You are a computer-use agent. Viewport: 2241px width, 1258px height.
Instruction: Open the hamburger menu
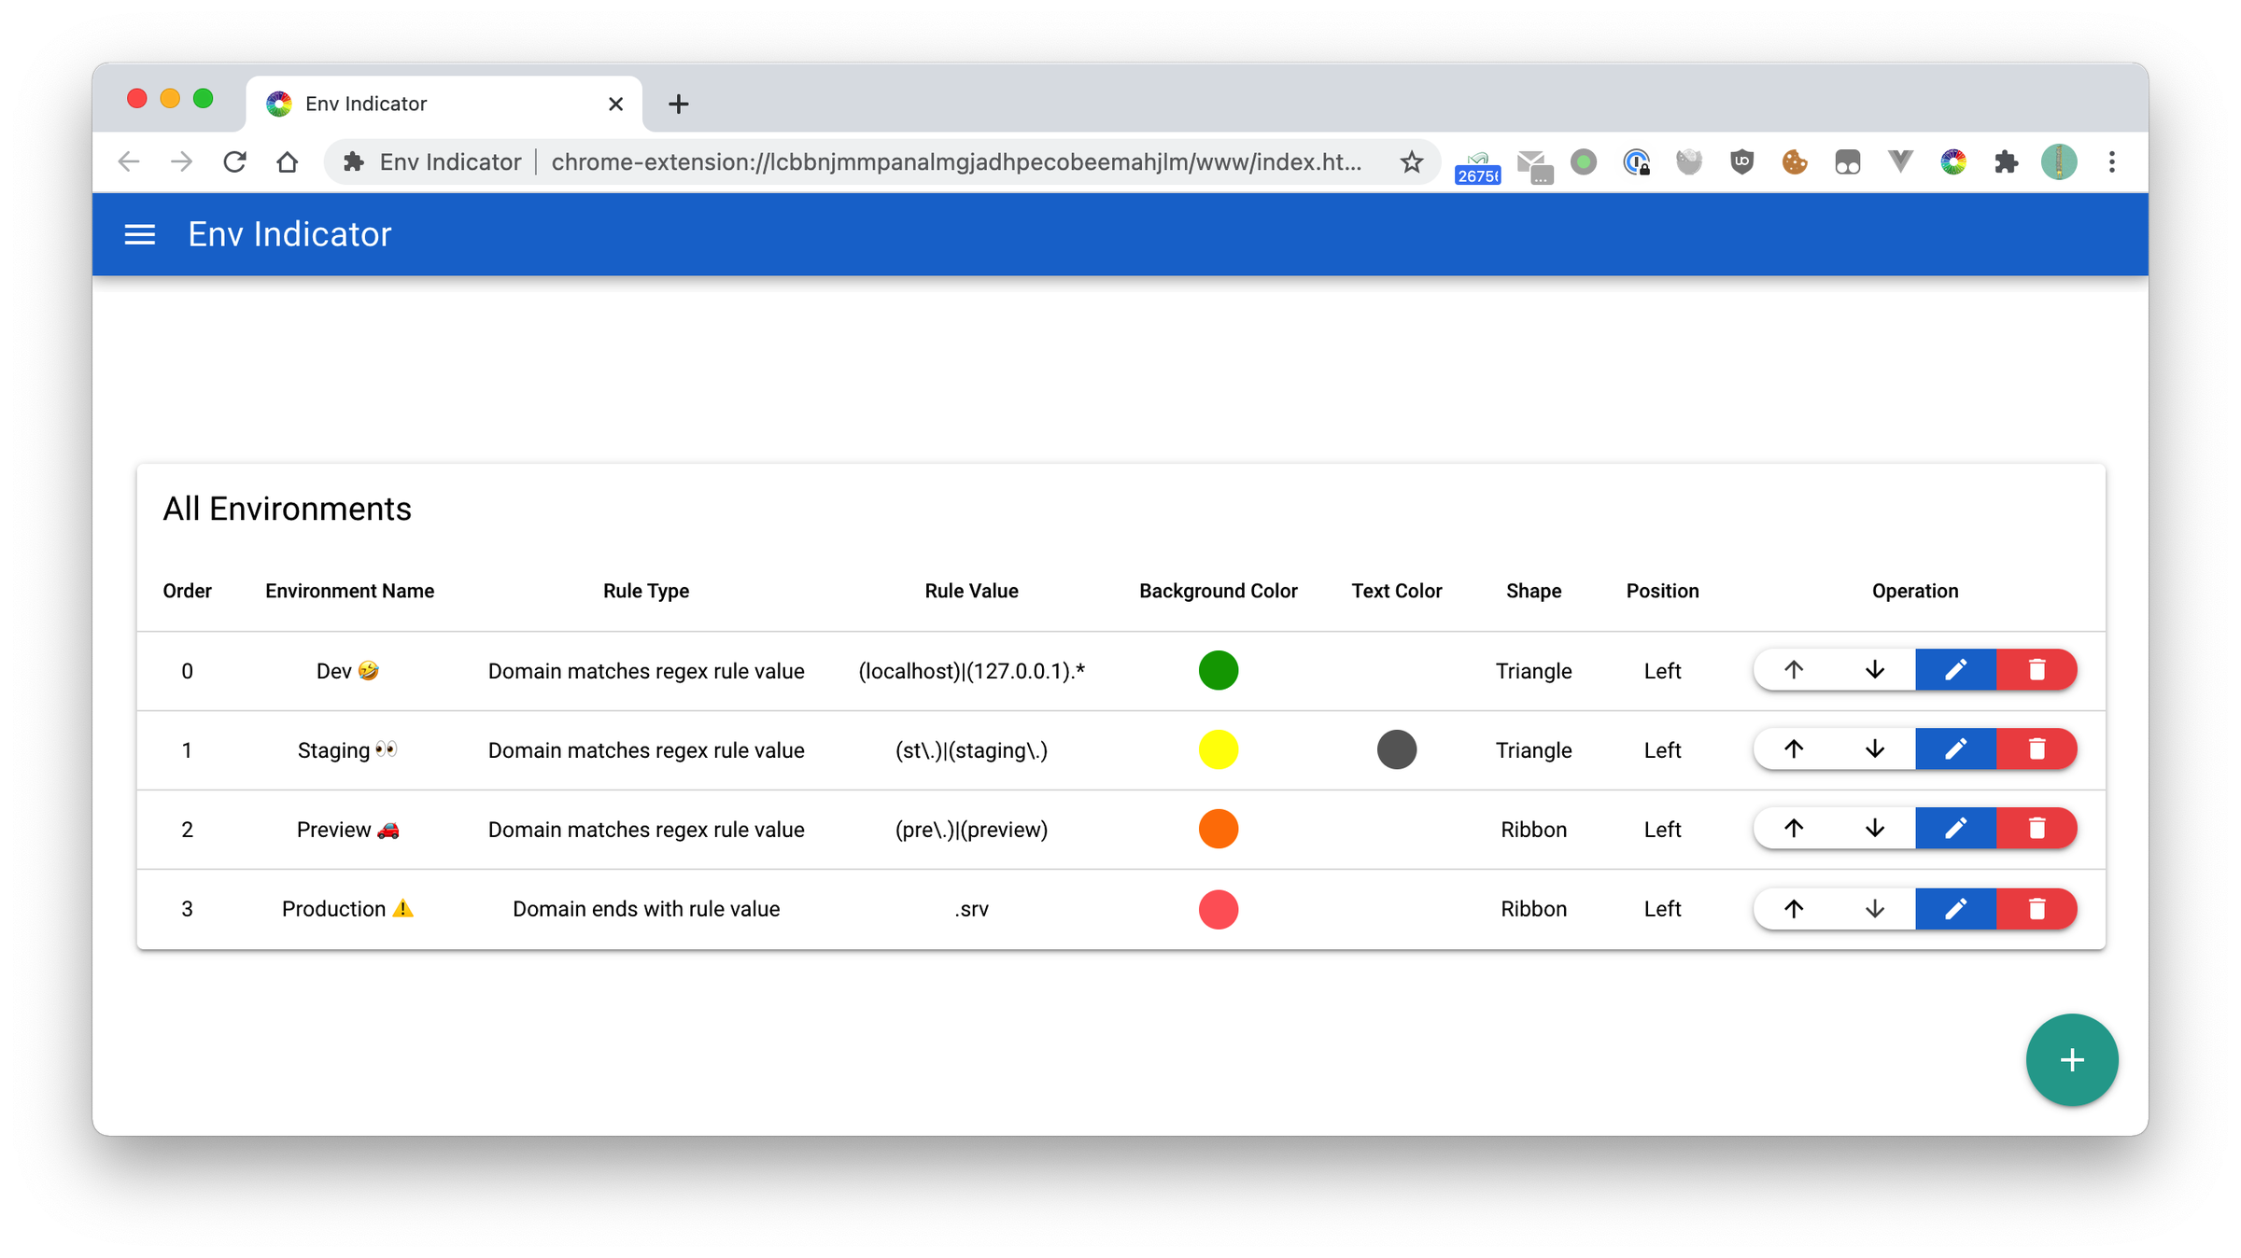[140, 233]
